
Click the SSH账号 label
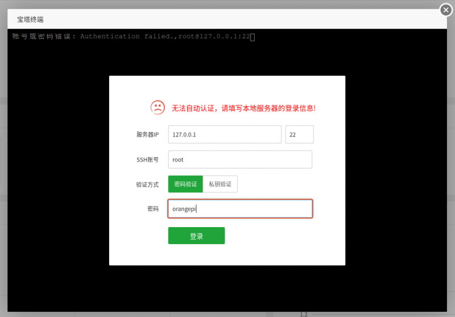(x=147, y=160)
